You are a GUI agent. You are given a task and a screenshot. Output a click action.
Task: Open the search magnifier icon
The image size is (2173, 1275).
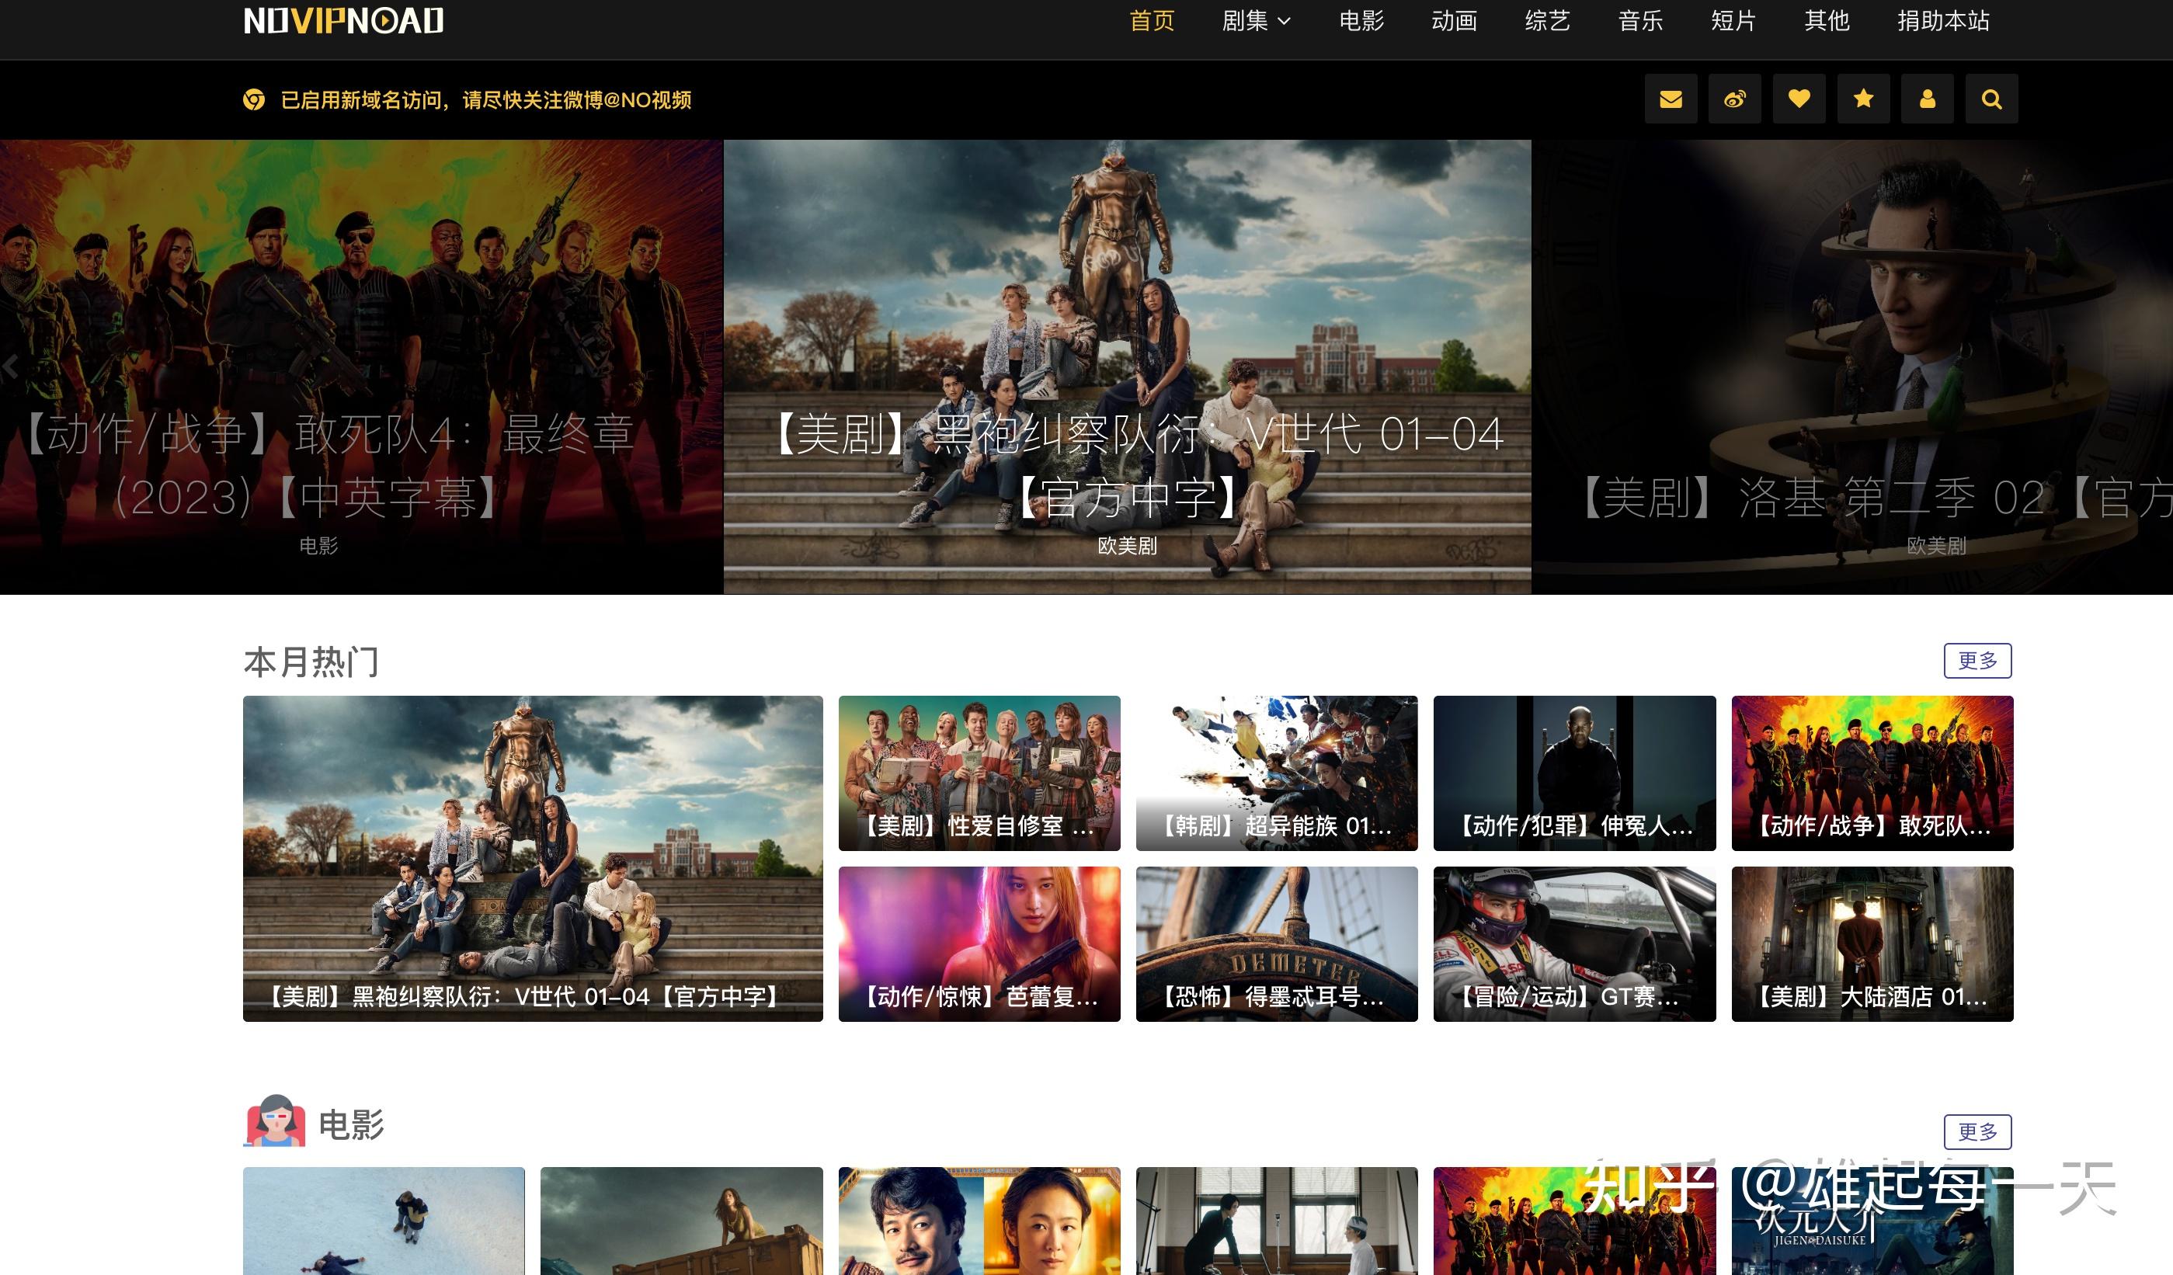1991,99
